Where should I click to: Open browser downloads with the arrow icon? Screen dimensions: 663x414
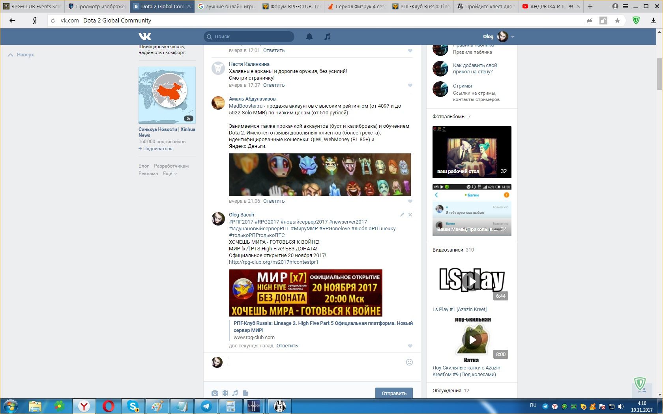(654, 21)
